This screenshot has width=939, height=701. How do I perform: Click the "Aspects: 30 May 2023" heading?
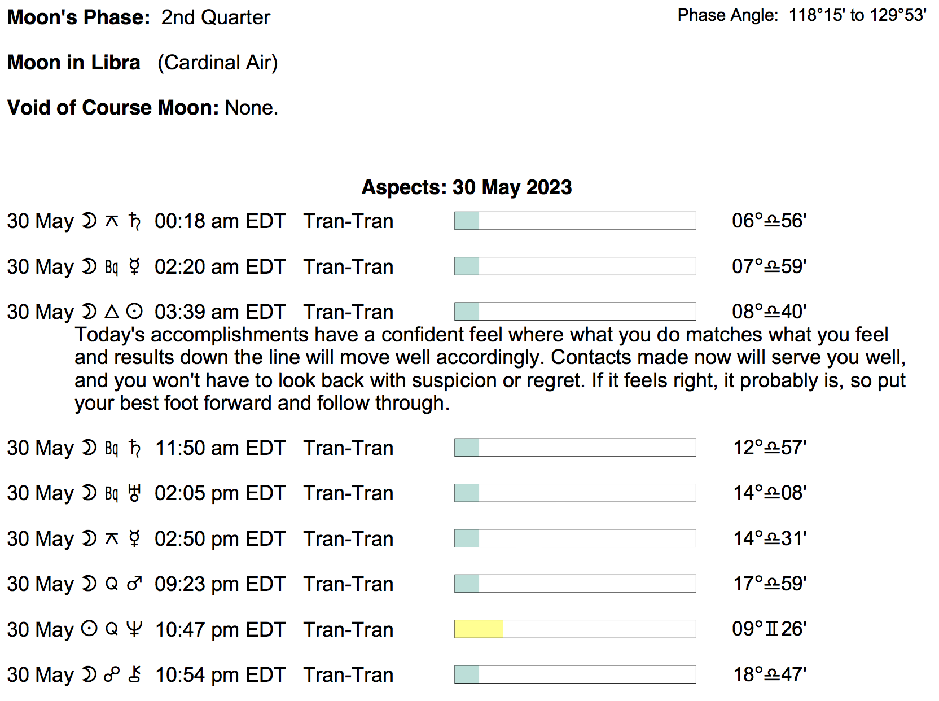[x=467, y=187]
